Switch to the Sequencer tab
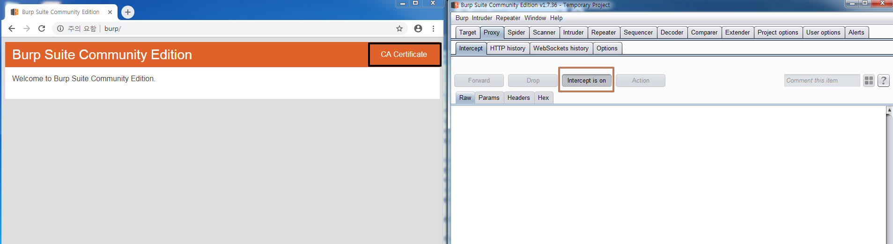893x244 pixels. point(638,32)
